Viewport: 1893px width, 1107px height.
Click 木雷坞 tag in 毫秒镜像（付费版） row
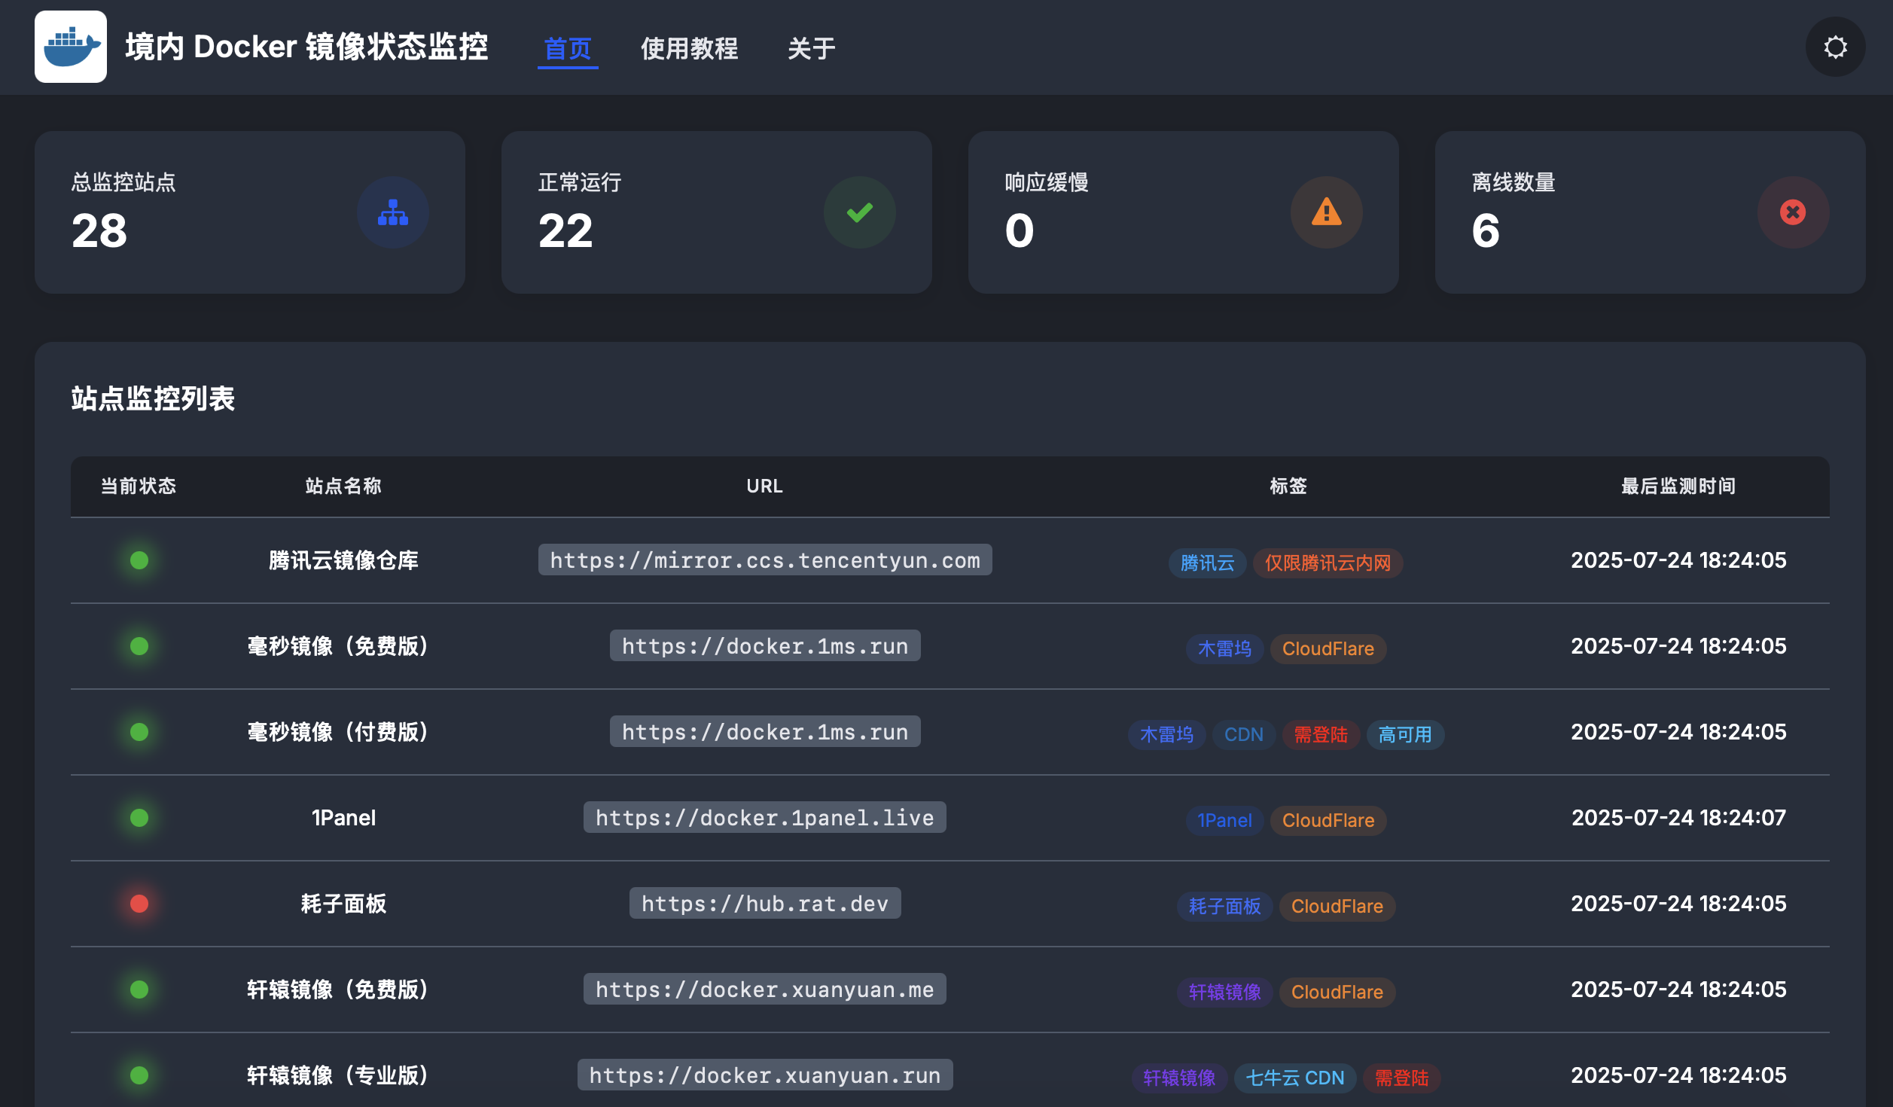click(x=1166, y=735)
